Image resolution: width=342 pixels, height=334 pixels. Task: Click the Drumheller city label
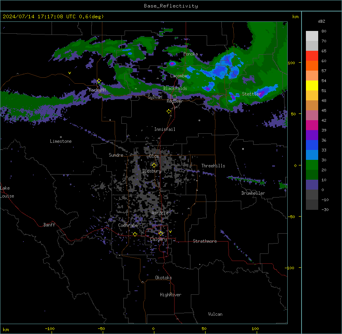click(253, 193)
